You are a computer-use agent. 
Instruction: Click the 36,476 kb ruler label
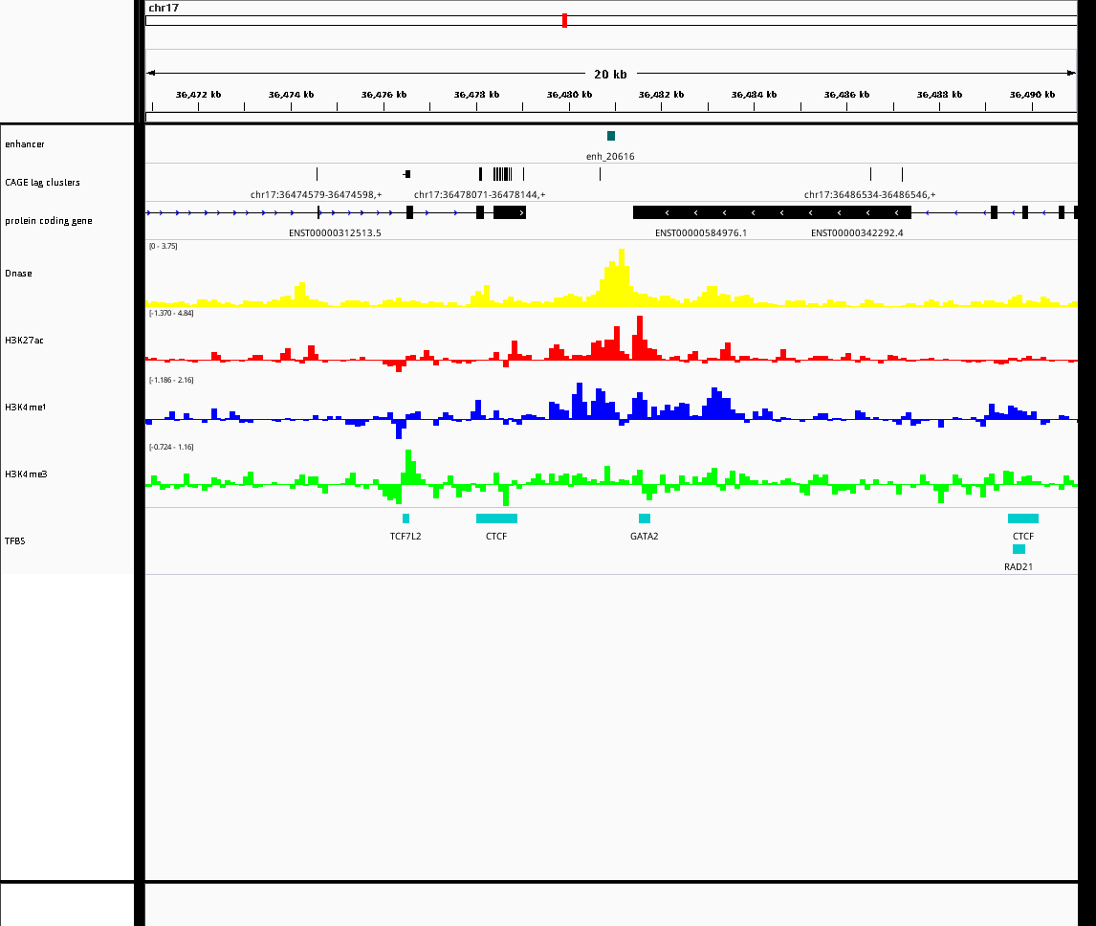(384, 95)
